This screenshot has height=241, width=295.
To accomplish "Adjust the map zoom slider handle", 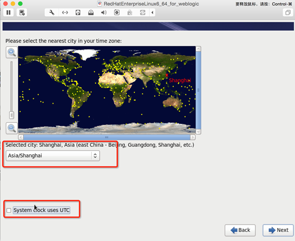I will [x=12, y=115].
